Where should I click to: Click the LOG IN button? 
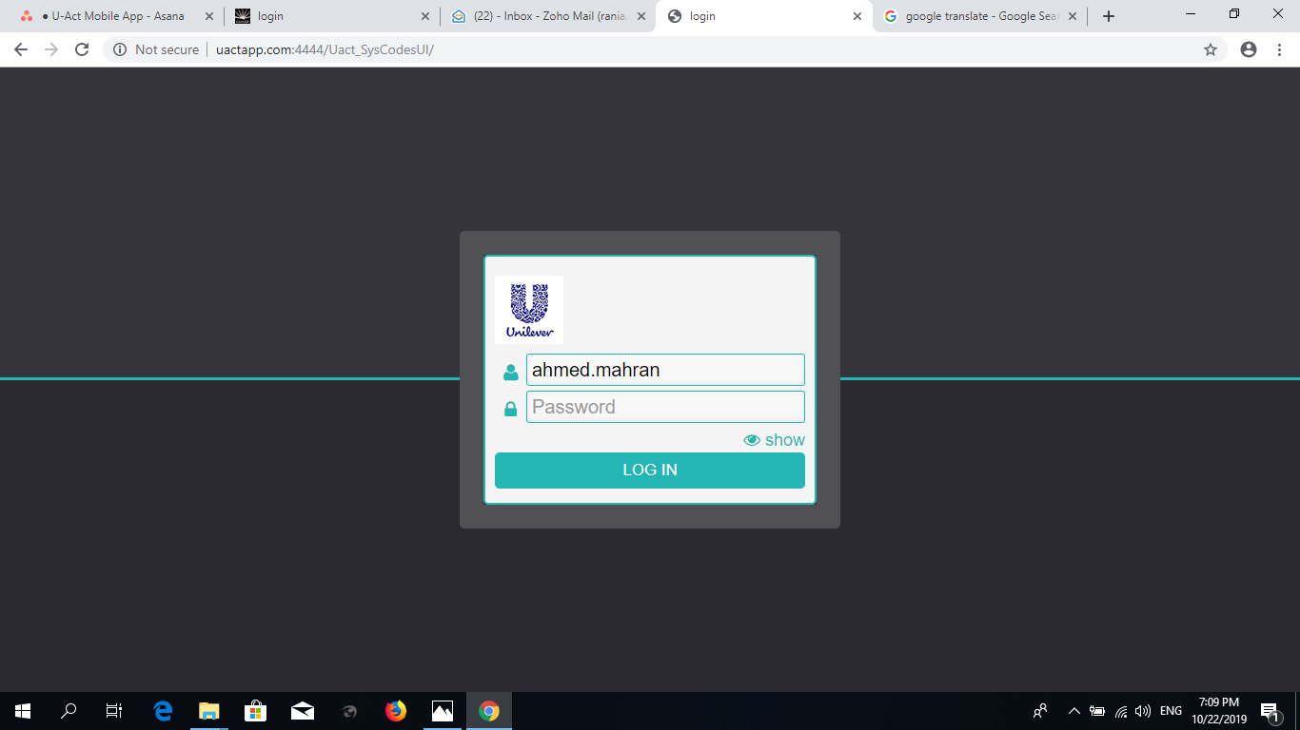(x=650, y=471)
